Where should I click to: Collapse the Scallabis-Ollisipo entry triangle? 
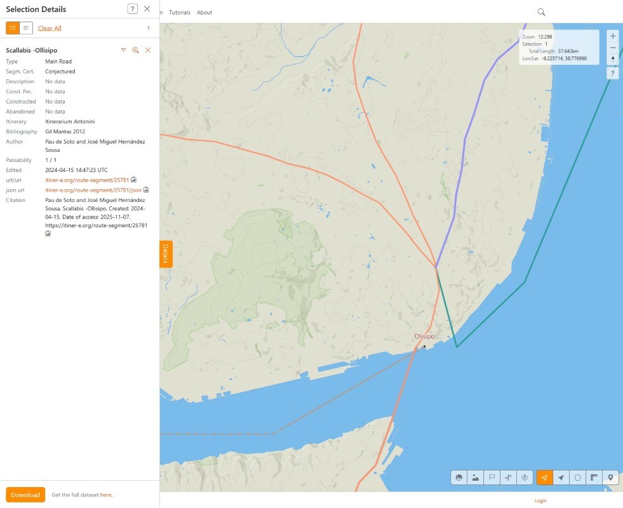pos(123,50)
